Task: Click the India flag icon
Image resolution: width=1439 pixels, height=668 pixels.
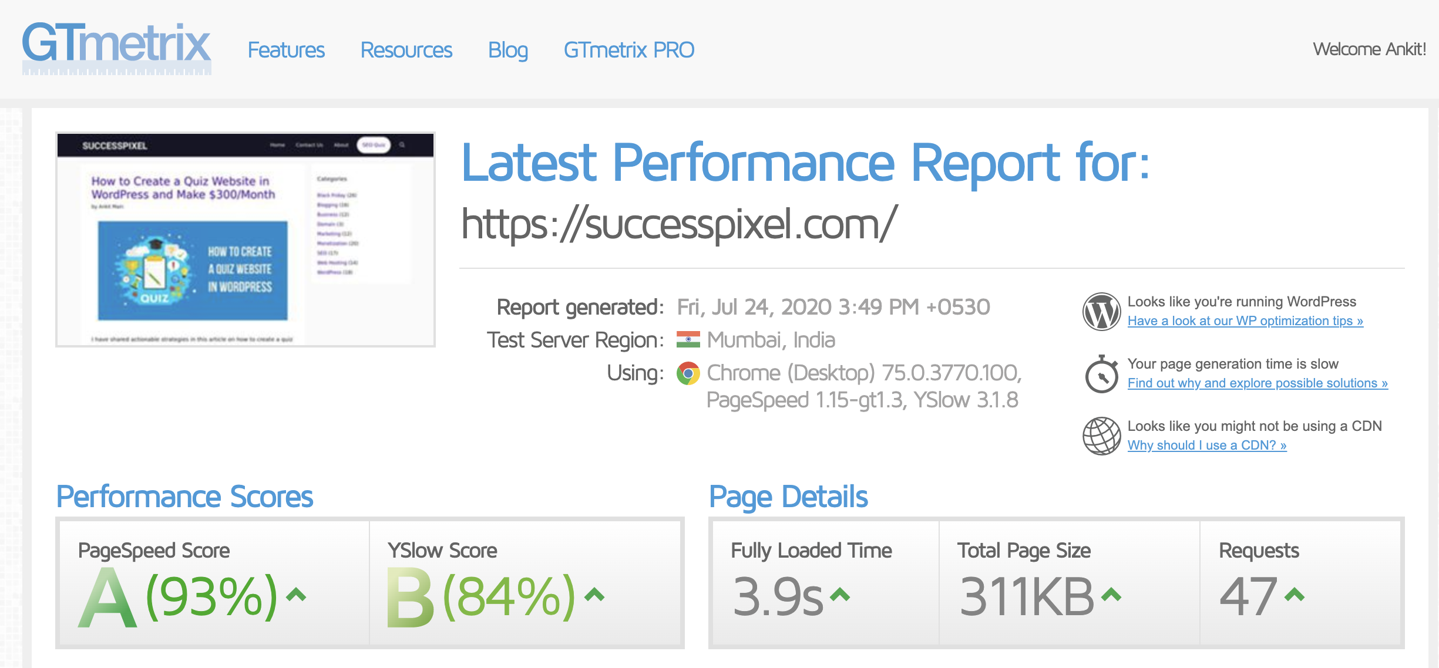Action: pyautogui.click(x=688, y=340)
